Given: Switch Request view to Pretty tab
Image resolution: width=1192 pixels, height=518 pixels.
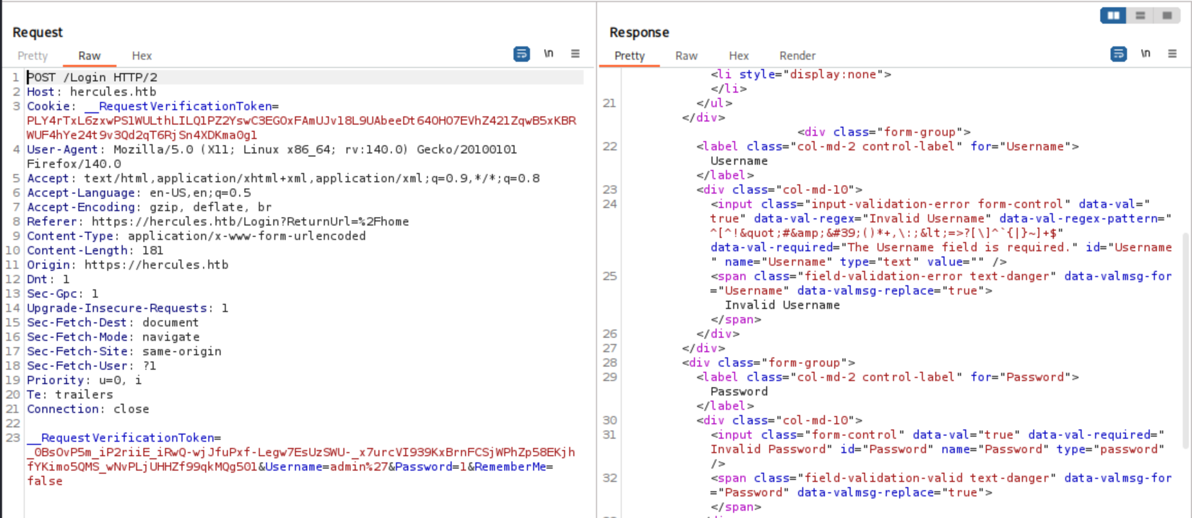Looking at the screenshot, I should coord(32,56).
